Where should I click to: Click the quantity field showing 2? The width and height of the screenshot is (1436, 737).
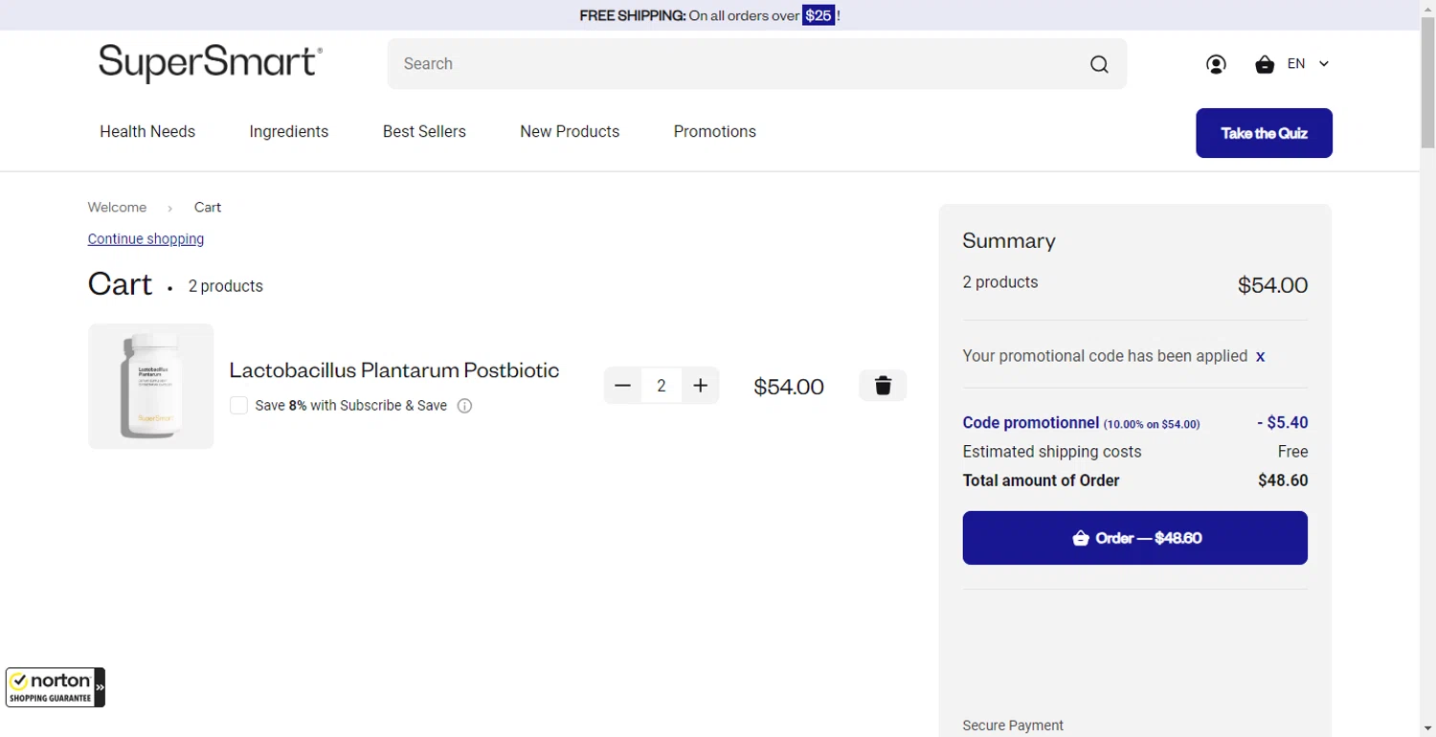[x=662, y=386]
